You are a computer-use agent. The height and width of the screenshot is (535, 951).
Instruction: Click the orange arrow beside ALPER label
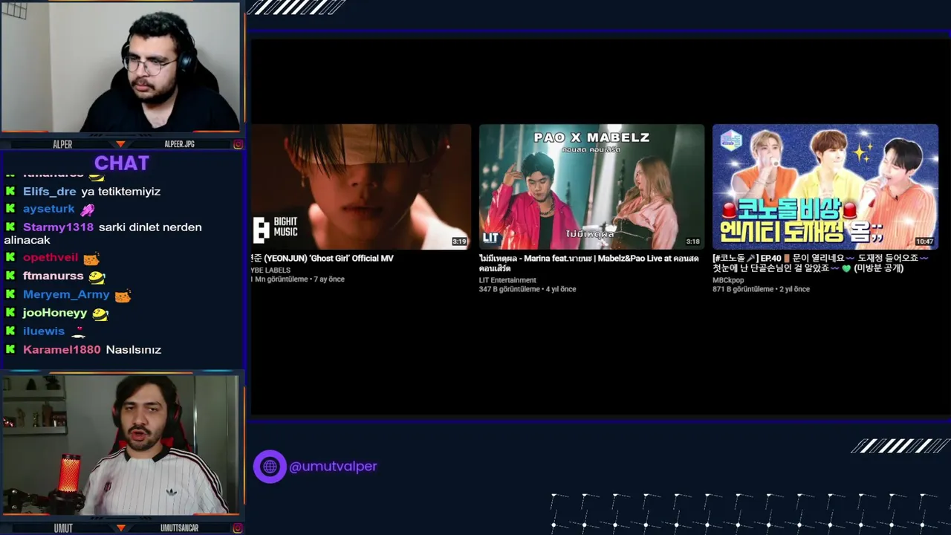pyautogui.click(x=120, y=144)
